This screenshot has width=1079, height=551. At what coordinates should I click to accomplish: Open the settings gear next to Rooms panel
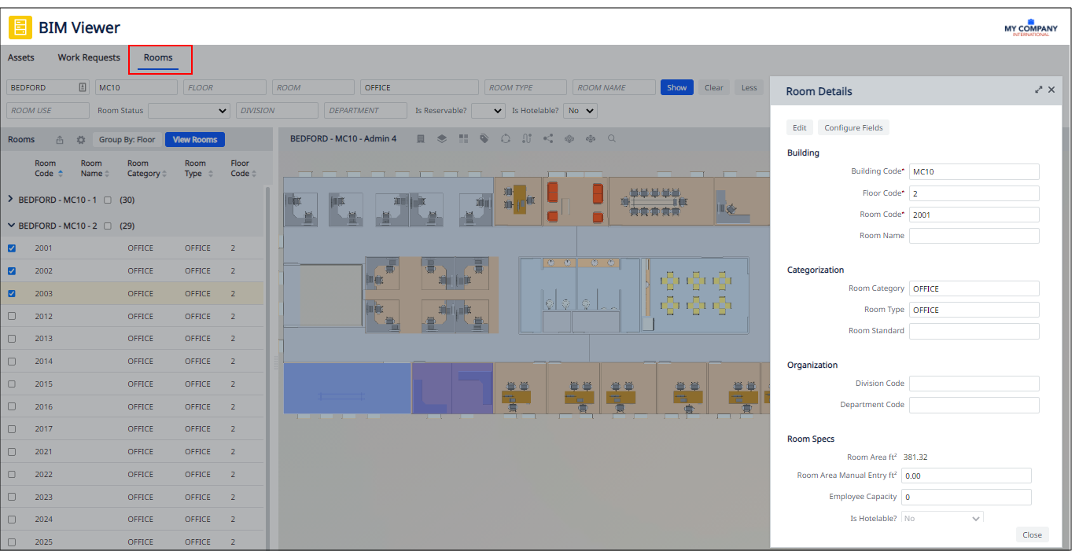pos(79,139)
